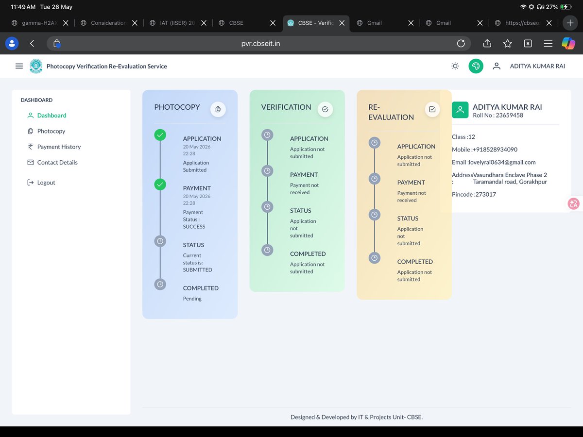Click the Wi-Fi icon in the status bar
583x437 pixels.
[523, 7]
